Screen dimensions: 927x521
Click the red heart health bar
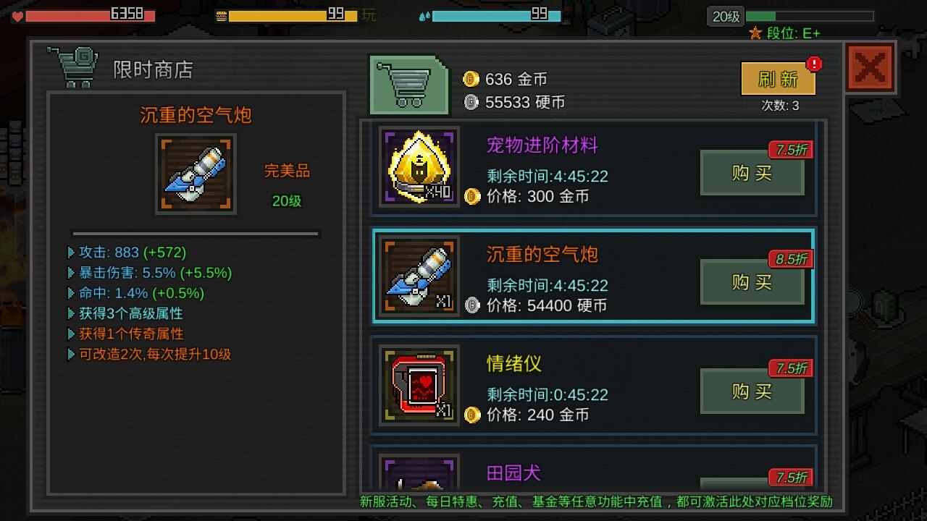pos(84,15)
